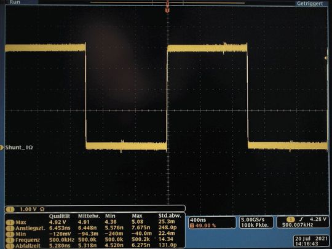The image size is (332, 249).
Task: Click the 100k Pkte. record length readout
Action: 255,225
